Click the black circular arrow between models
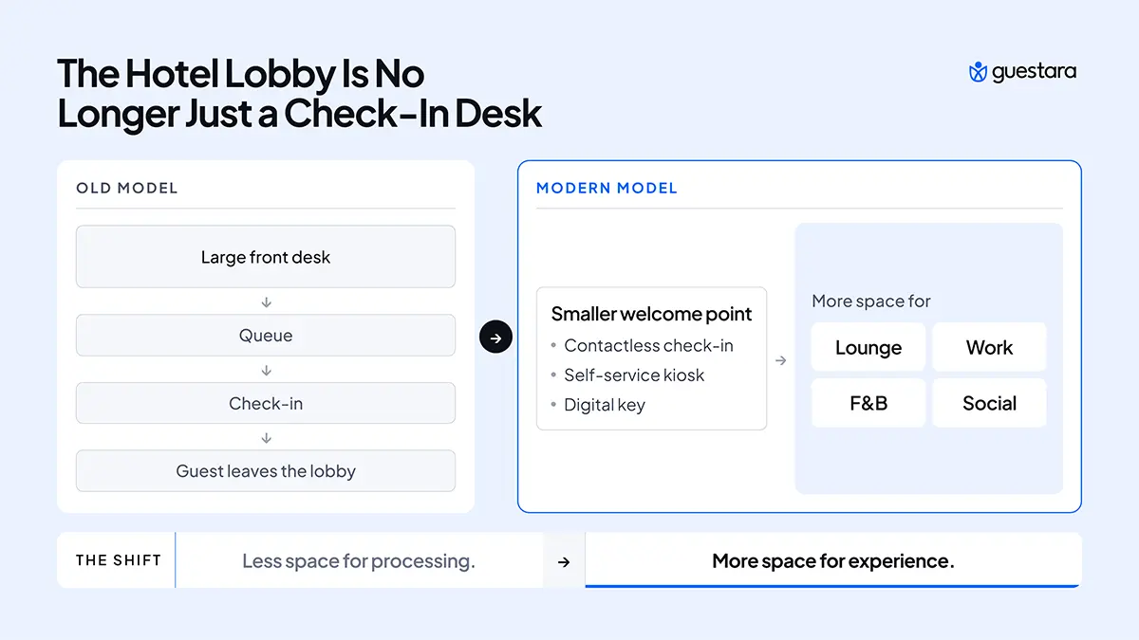Screen dimensions: 1139x640 click(495, 337)
